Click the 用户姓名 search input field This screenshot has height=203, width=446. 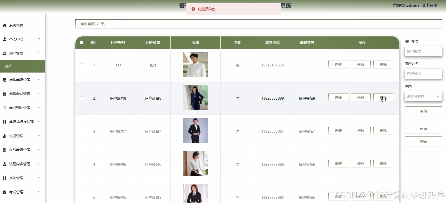coord(423,74)
